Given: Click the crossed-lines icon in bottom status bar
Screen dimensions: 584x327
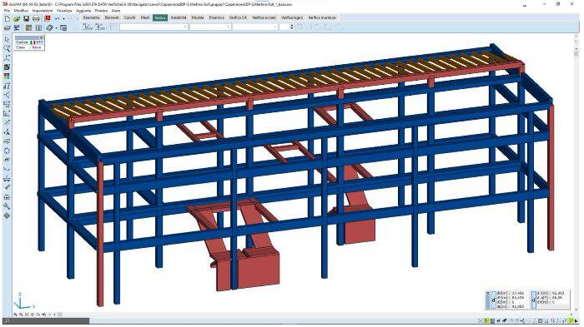Looking at the screenshot, I should [481, 320].
